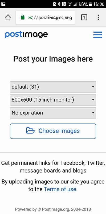The height and width of the screenshot is (214, 106).
Task: Open the tab switcher showing 1 tab
Action: [84, 17]
